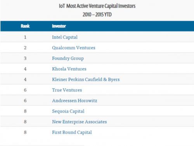The image size is (194, 146).
Task: Click the rank 6 cell beside True Ventures
Action: click(25, 90)
